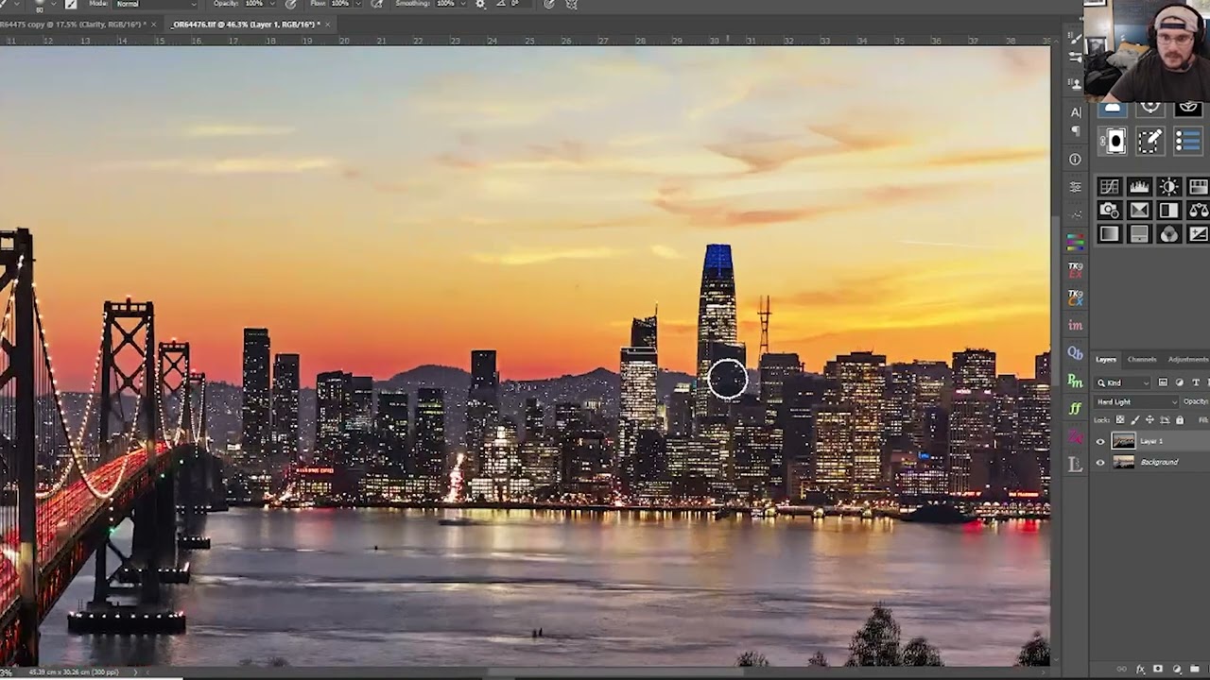Add a Black & White adjustment

tap(1168, 211)
